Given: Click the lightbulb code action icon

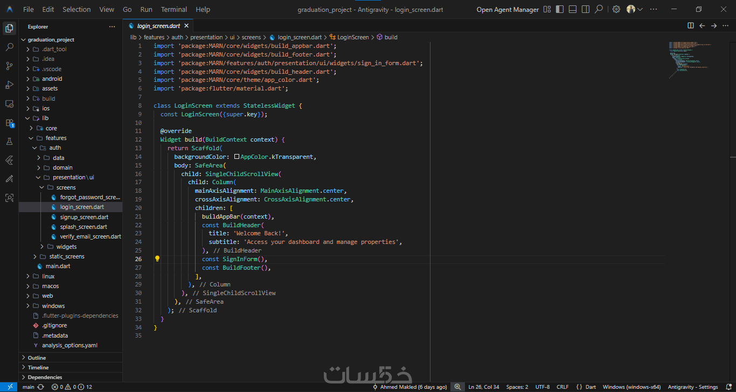Looking at the screenshot, I should pos(157,258).
